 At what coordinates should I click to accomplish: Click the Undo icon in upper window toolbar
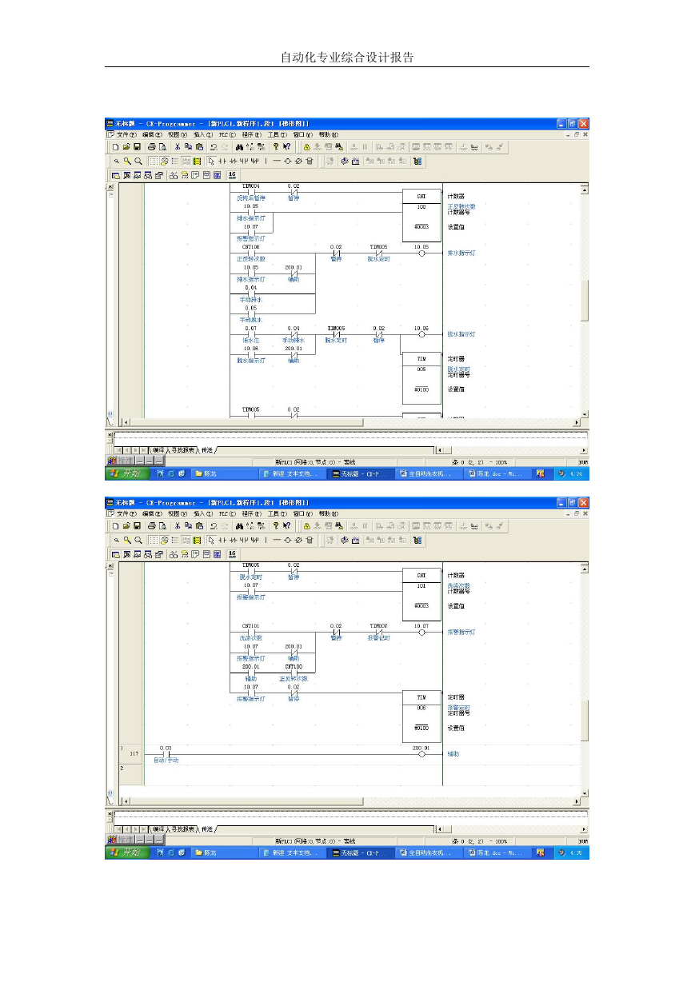pos(214,147)
